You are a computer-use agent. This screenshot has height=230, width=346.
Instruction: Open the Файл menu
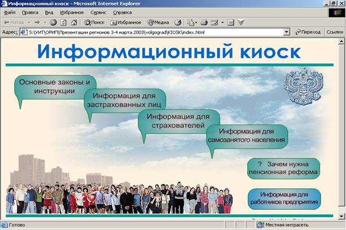tap(10, 12)
